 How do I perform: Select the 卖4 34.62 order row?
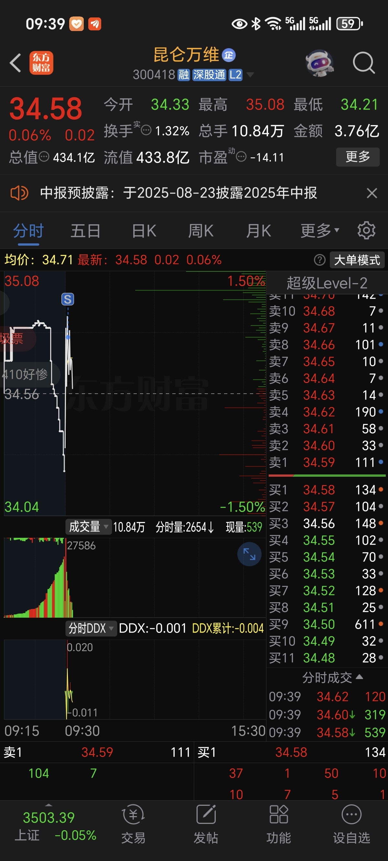point(327,412)
